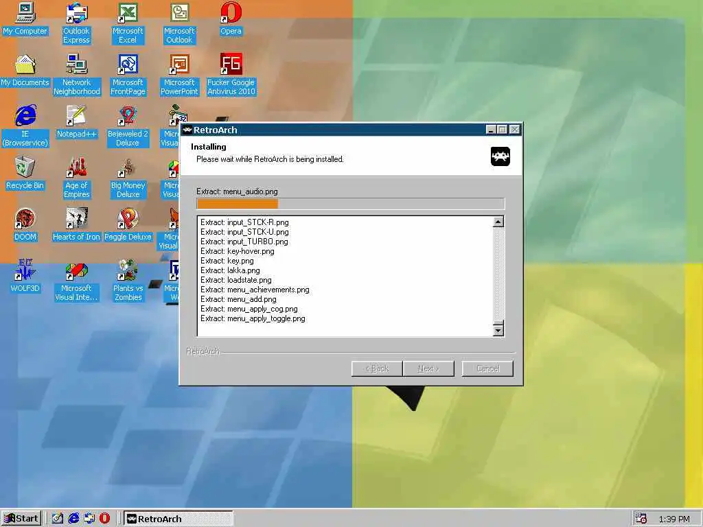The image size is (703, 527).
Task: Select the Plants vs Zombies shortcut
Action: (x=128, y=281)
